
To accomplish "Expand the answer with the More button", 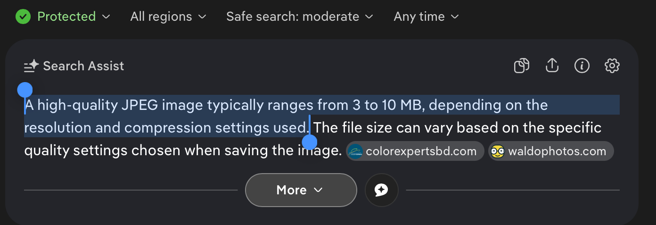I will 301,190.
